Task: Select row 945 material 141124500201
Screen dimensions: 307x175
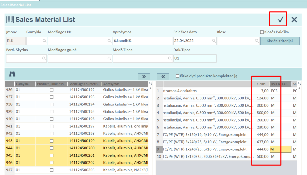Action: 82,155
